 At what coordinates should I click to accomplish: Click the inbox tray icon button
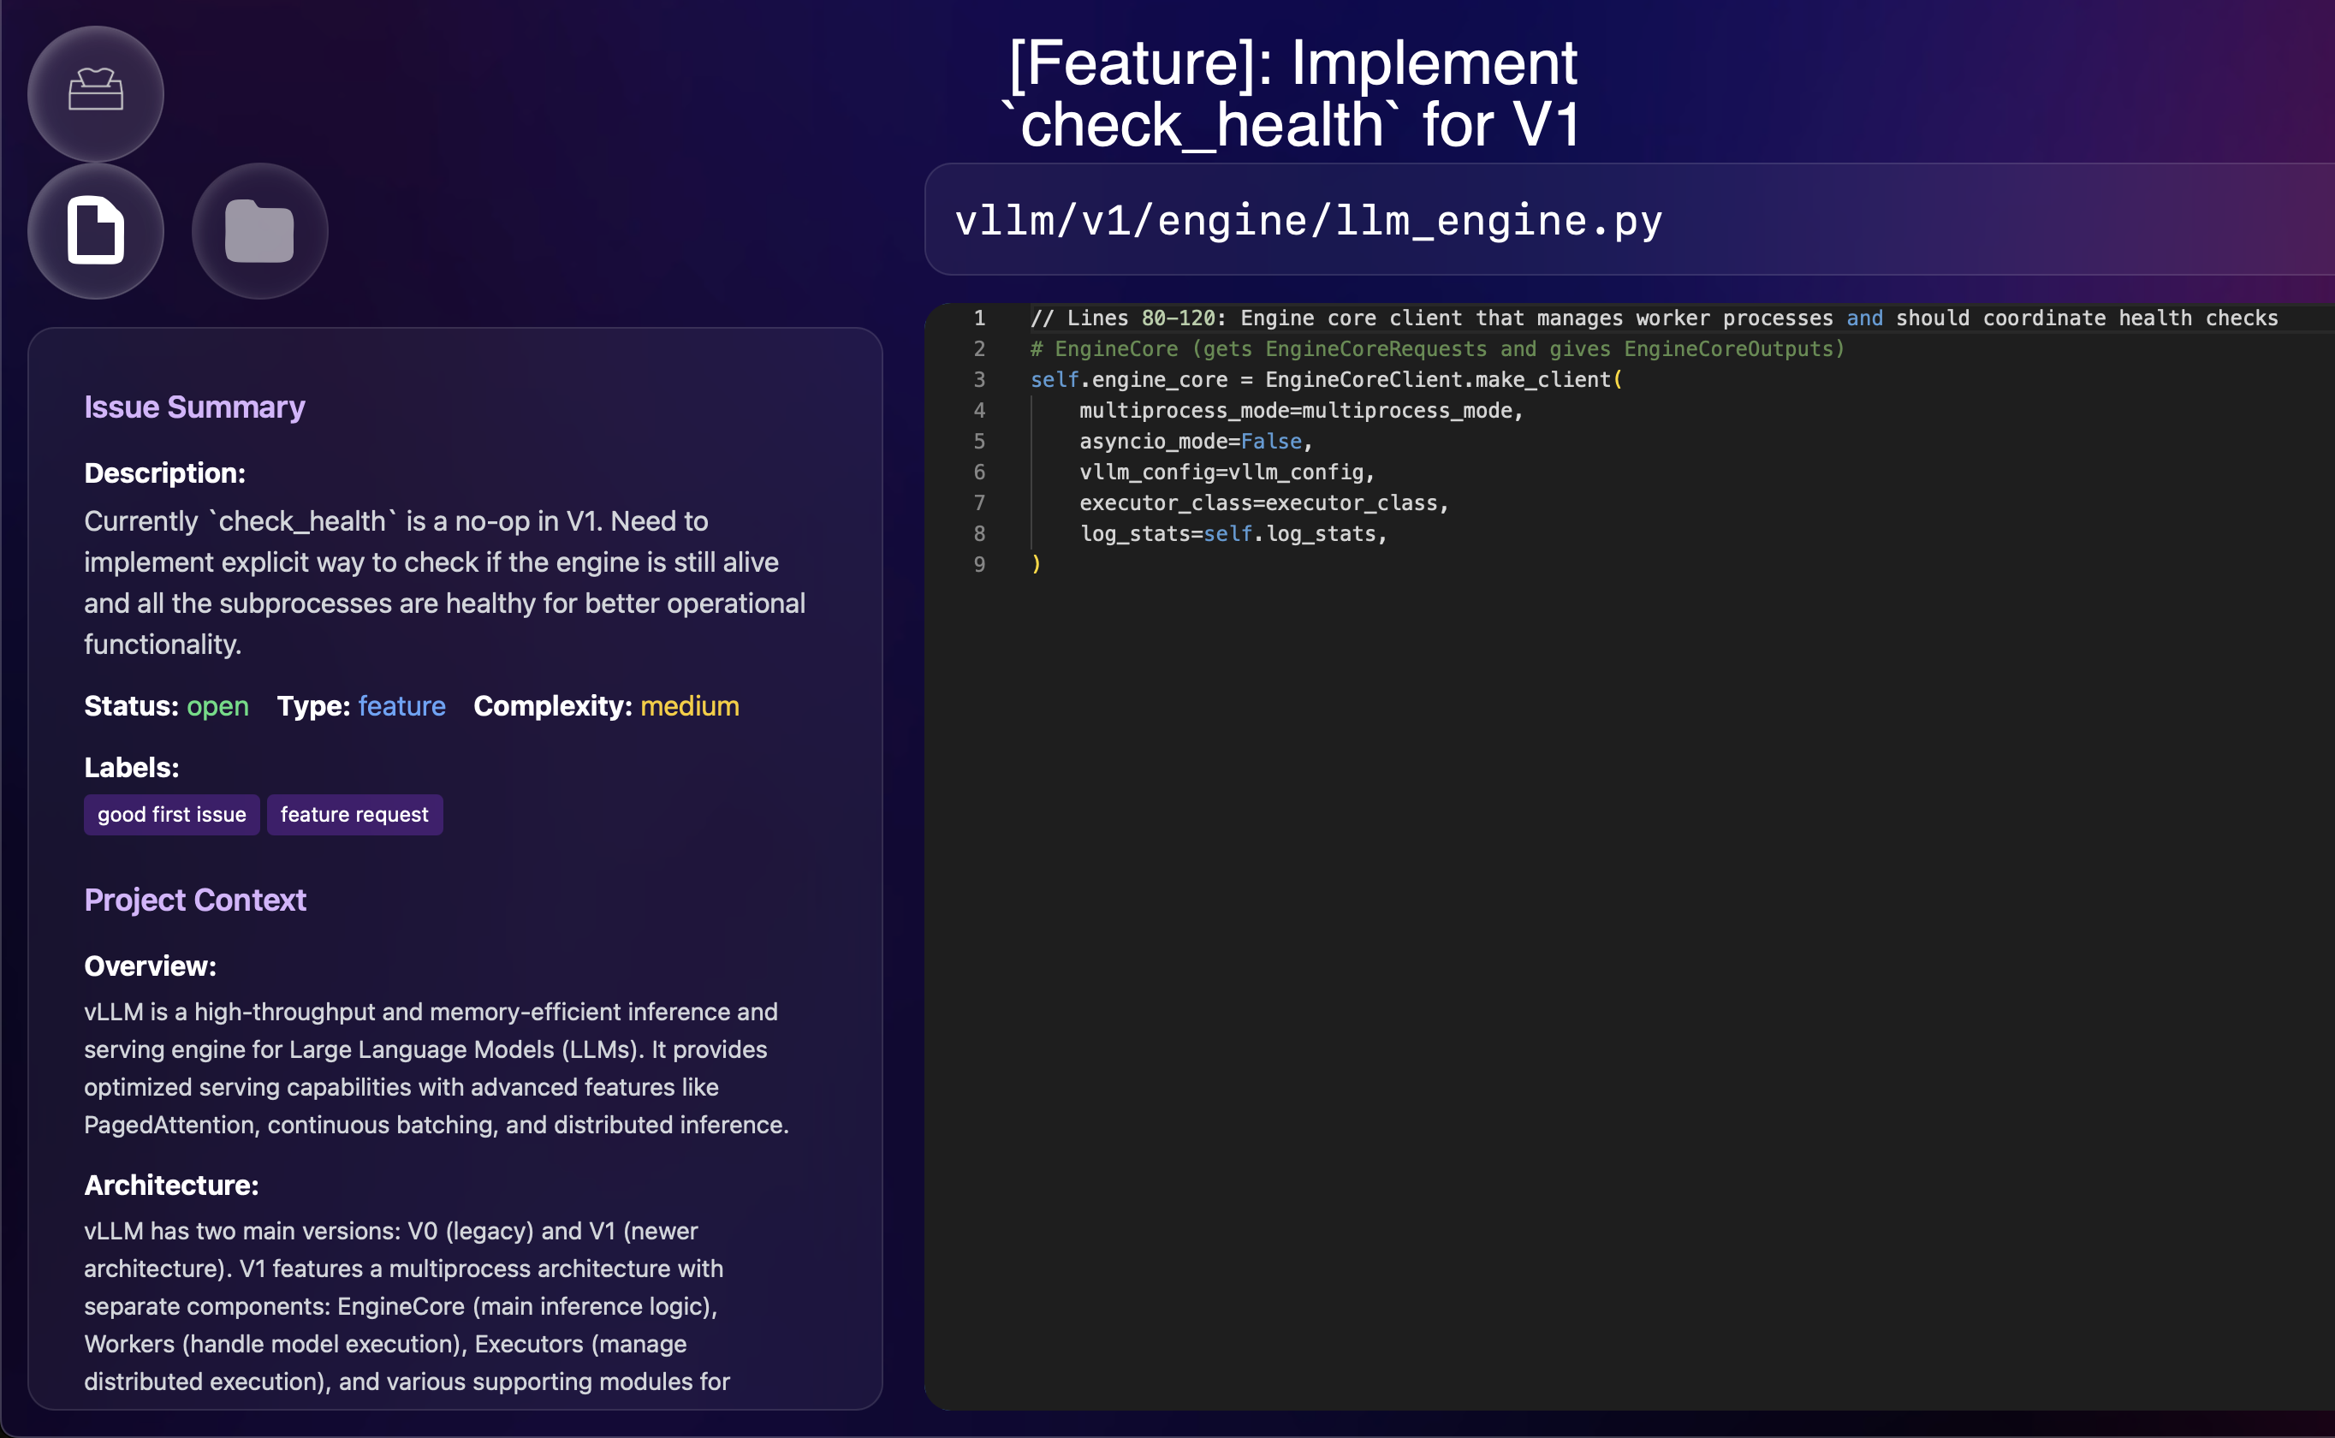[95, 92]
